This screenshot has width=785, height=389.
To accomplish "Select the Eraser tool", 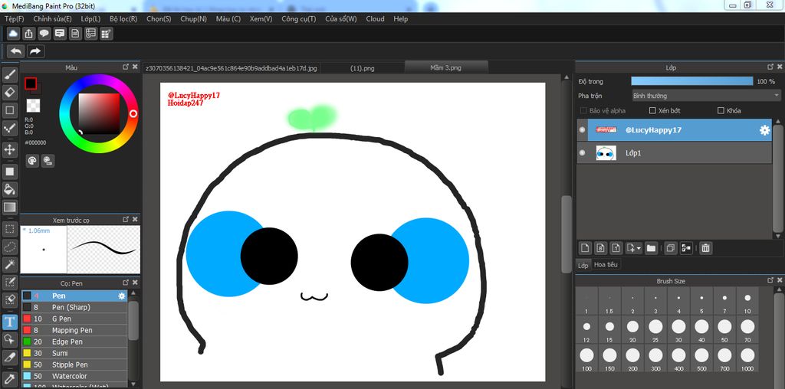I will click(9, 93).
